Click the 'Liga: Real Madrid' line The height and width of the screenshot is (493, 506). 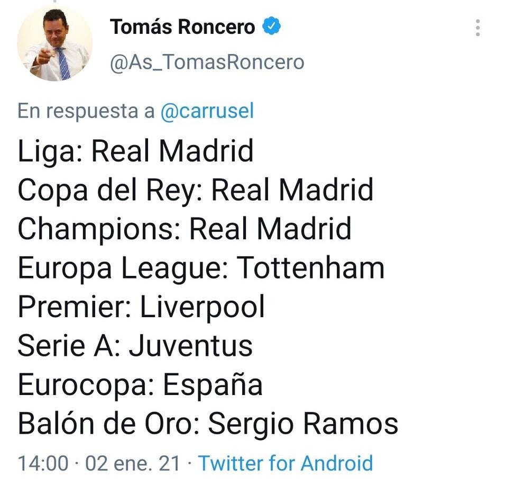point(135,150)
